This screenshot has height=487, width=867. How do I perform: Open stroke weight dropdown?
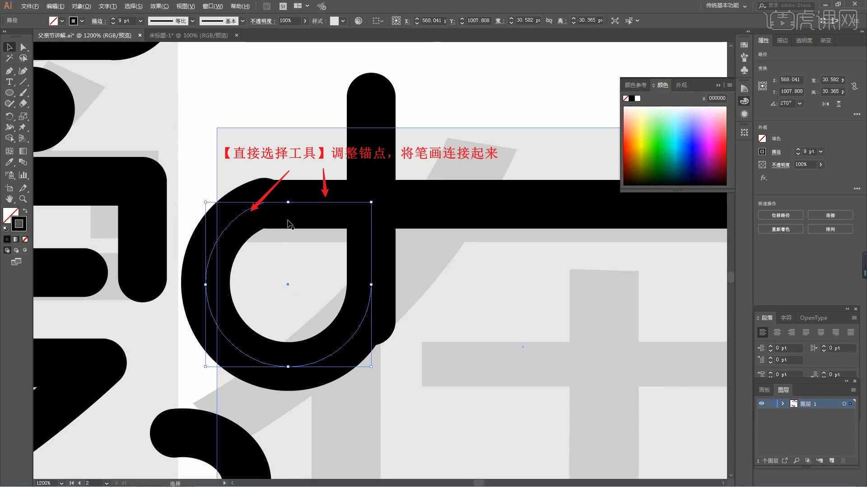pyautogui.click(x=141, y=20)
